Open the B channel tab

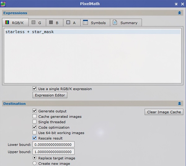pos(55,23)
